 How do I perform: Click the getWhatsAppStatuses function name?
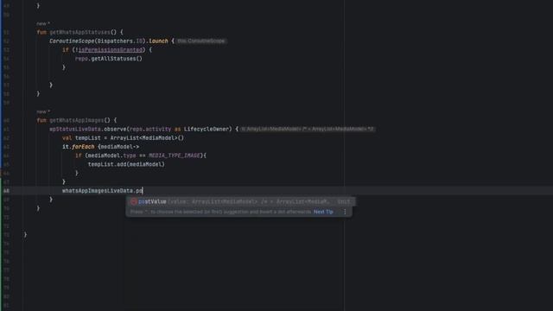[x=79, y=32]
